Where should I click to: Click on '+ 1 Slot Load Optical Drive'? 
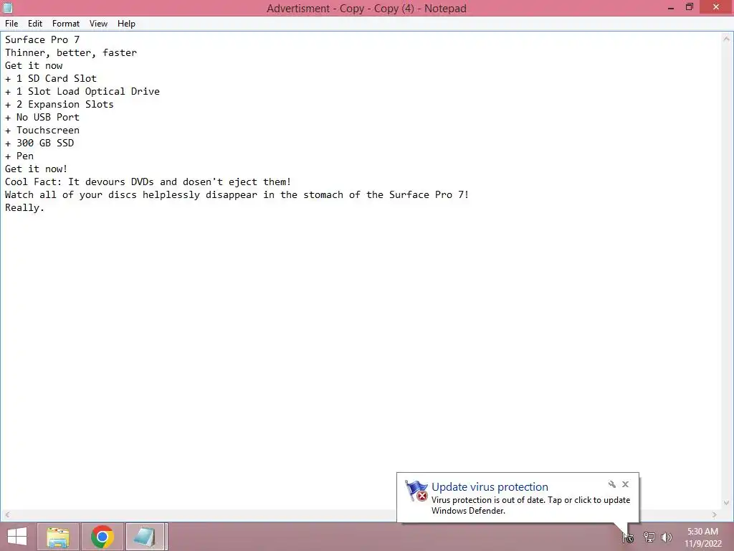(x=82, y=91)
